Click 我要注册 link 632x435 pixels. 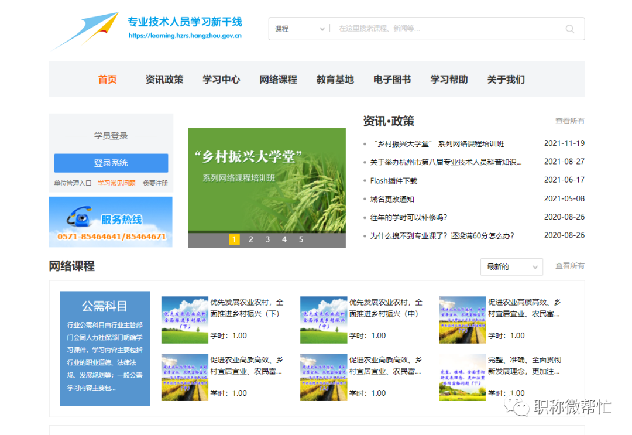(155, 183)
